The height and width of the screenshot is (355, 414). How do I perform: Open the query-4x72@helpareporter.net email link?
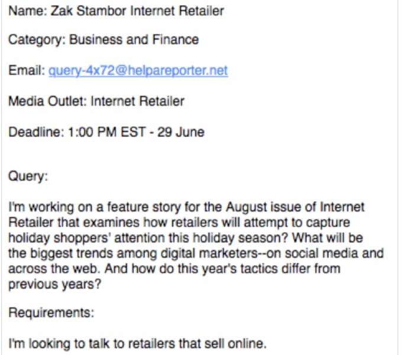tap(138, 70)
